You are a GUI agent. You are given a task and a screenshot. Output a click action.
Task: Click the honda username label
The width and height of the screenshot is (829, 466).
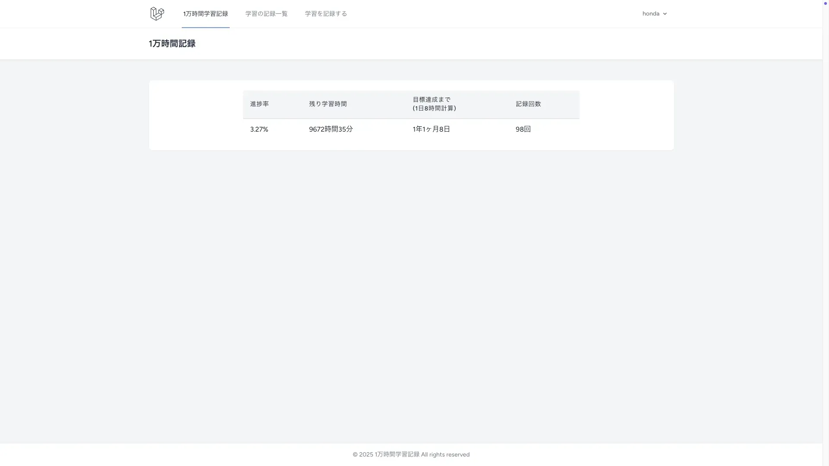click(x=651, y=14)
